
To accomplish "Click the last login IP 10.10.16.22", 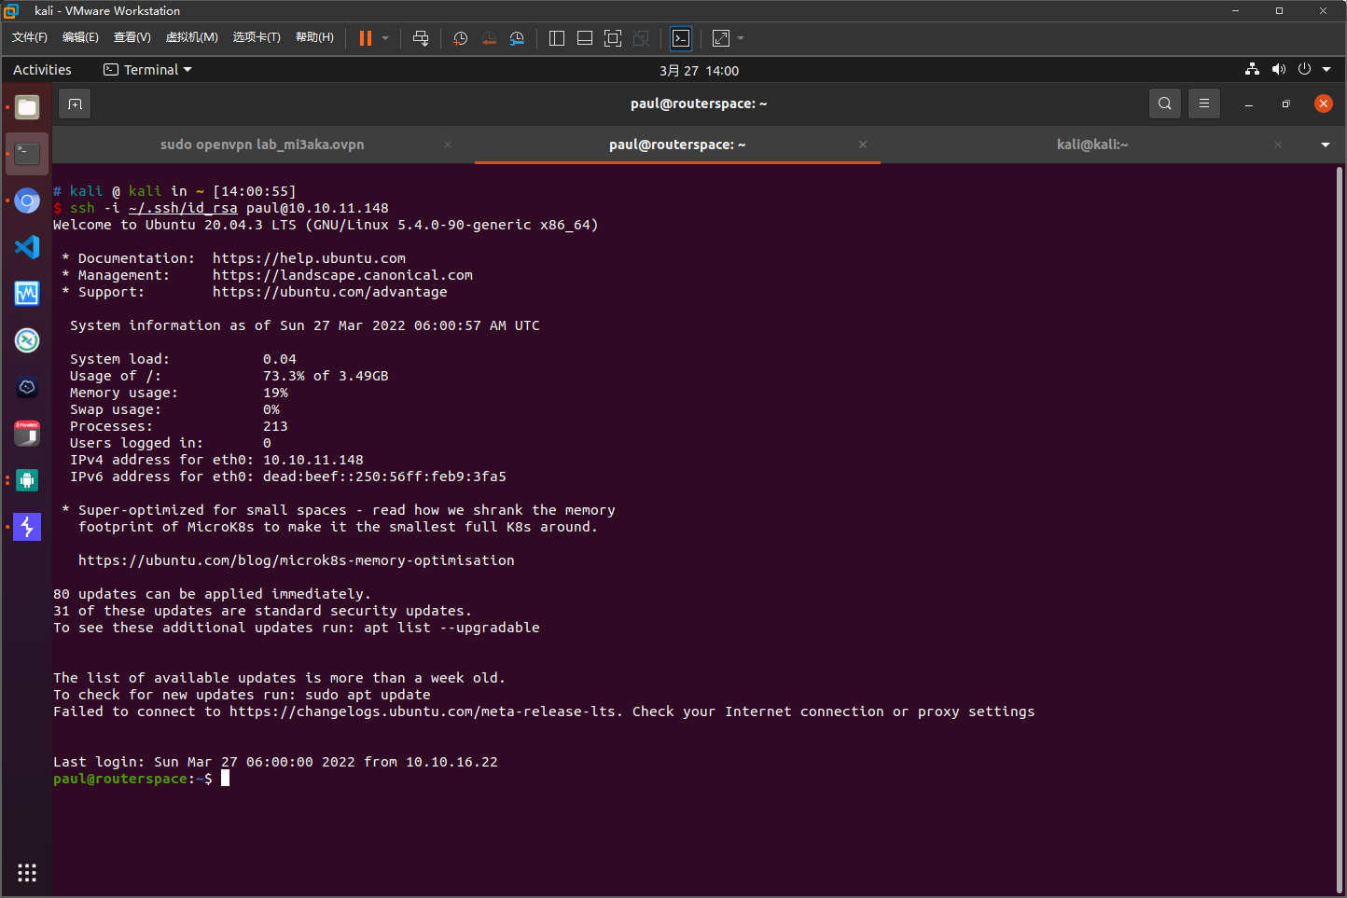I will pos(451,762).
